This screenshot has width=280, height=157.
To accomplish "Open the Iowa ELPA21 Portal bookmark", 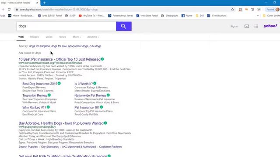I will pyautogui.click(x=50, y=16).
